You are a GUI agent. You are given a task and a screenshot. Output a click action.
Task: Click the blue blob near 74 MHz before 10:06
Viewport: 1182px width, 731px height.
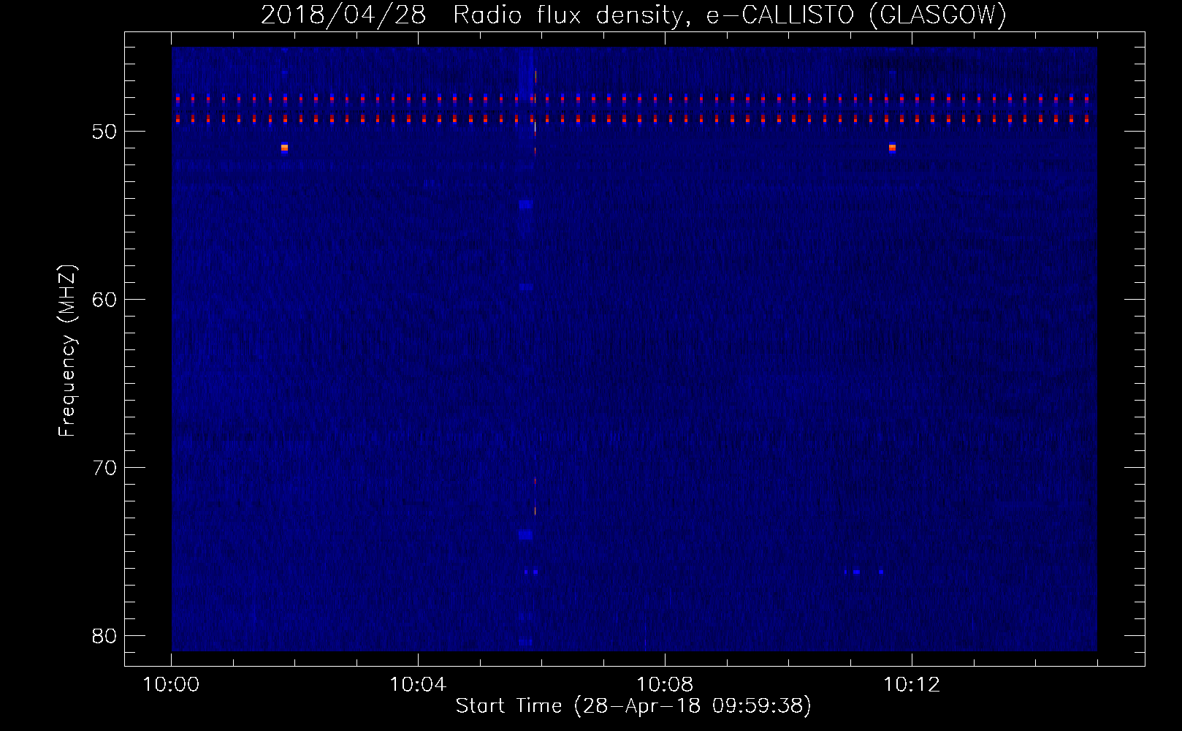point(525,535)
